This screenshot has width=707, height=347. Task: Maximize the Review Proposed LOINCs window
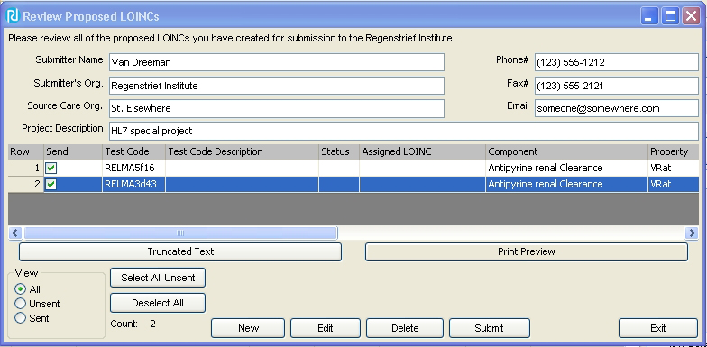coord(671,16)
